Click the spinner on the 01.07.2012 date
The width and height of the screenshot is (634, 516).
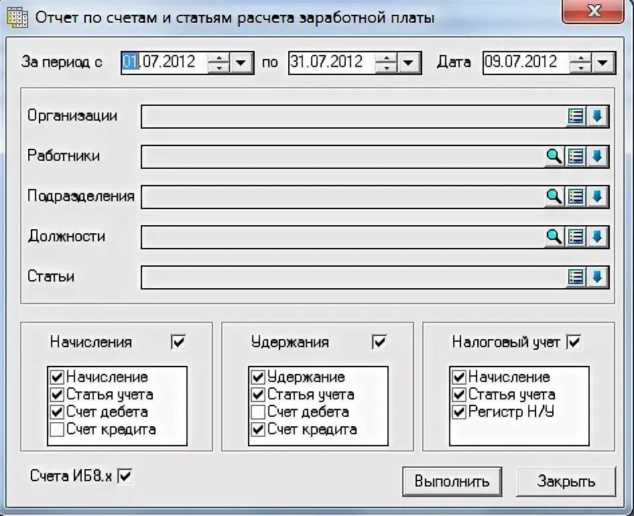(x=218, y=63)
